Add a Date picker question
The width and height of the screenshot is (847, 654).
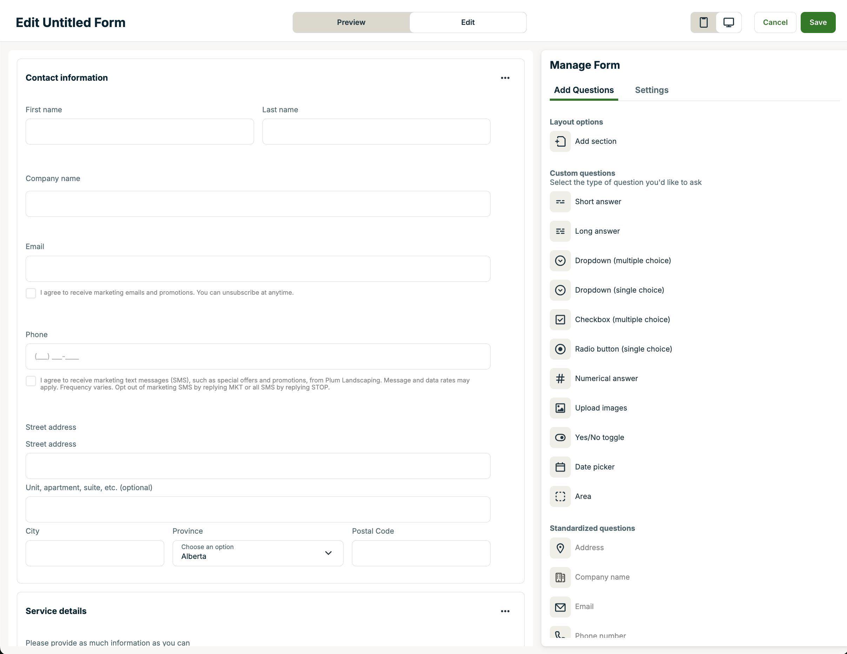(x=595, y=467)
